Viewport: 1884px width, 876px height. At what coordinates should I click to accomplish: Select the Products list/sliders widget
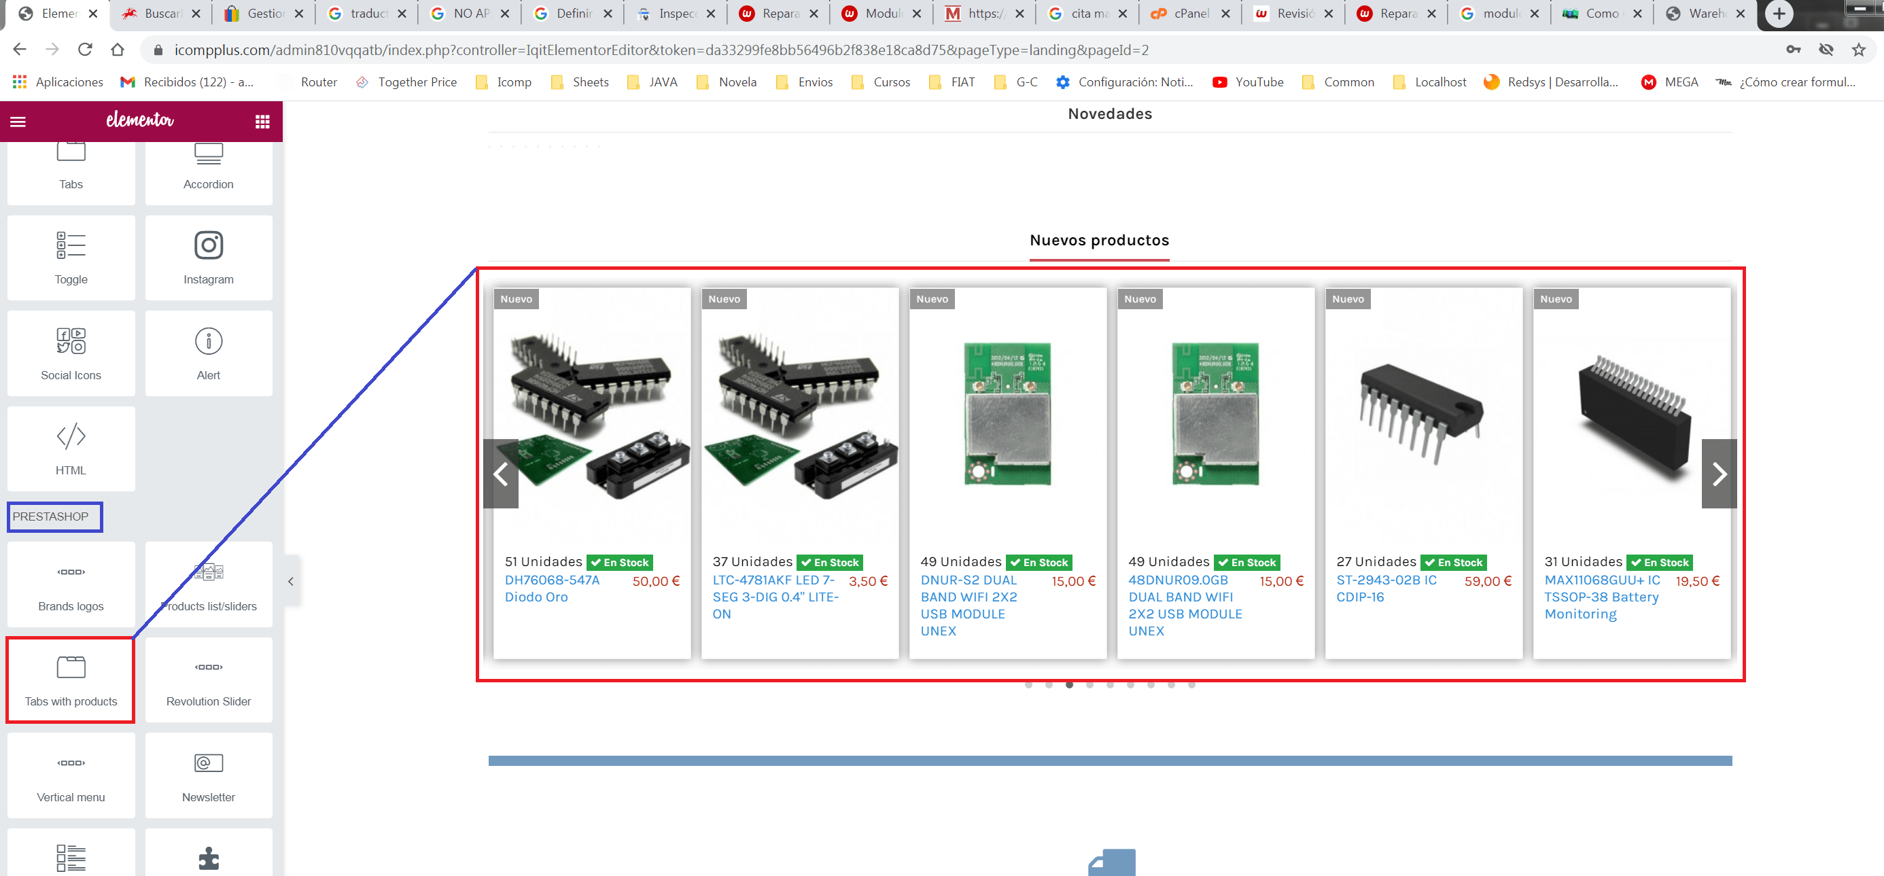point(209,584)
